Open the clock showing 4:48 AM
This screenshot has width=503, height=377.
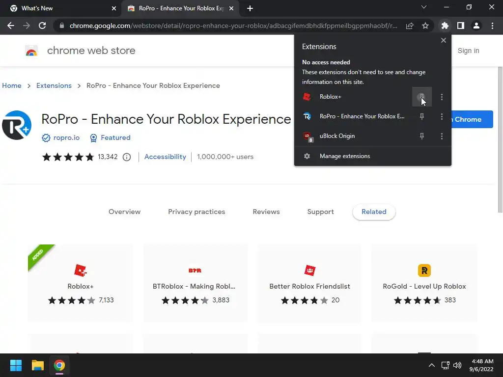(x=481, y=365)
